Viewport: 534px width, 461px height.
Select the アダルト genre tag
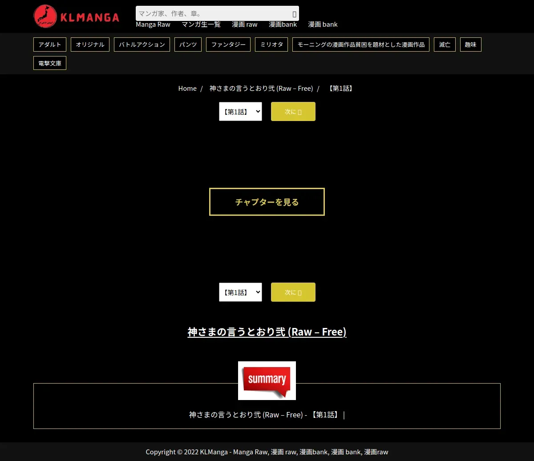point(50,44)
